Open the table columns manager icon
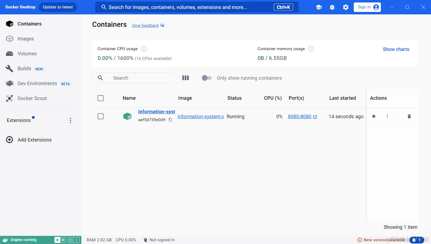The image size is (431, 244). pyautogui.click(x=185, y=78)
